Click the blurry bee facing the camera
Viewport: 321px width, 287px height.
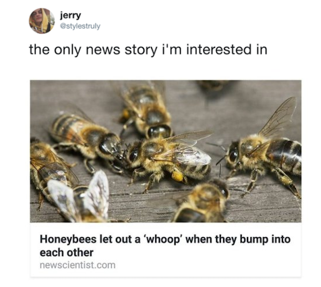[203, 202]
